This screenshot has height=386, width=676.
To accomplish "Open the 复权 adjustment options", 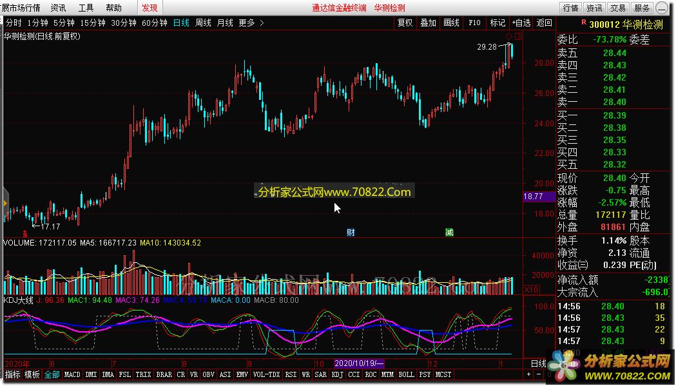I will click(x=405, y=23).
